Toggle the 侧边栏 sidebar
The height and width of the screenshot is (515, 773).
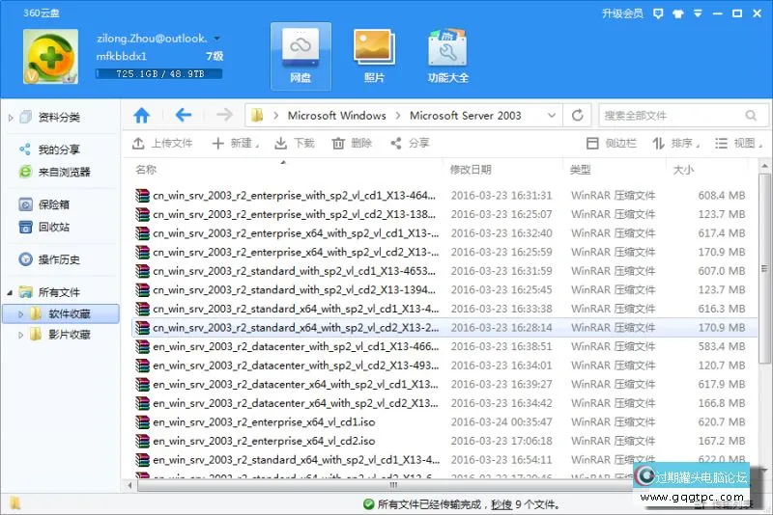612,143
